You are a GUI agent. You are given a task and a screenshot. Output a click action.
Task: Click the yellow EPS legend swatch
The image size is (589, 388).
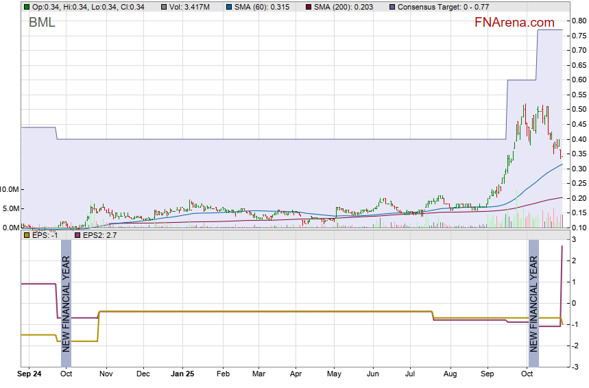coord(26,235)
